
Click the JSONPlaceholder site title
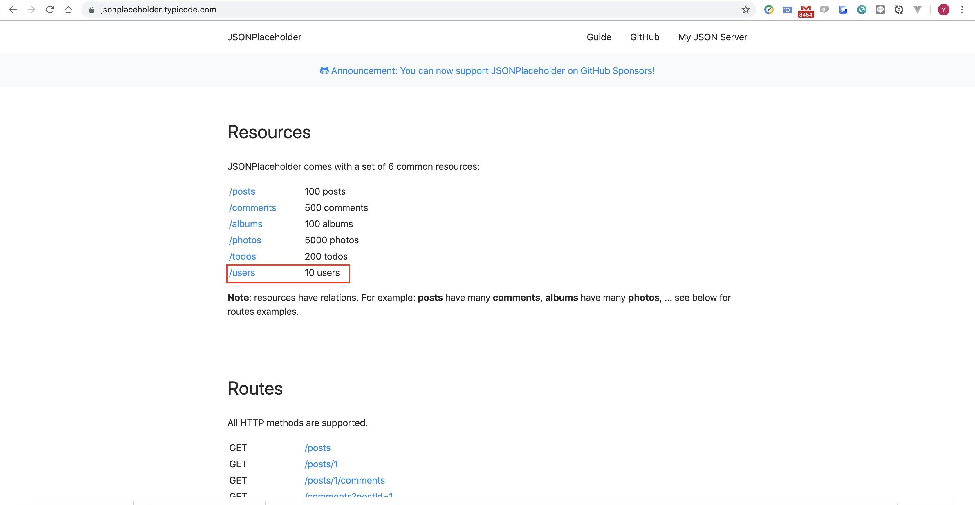click(x=264, y=37)
